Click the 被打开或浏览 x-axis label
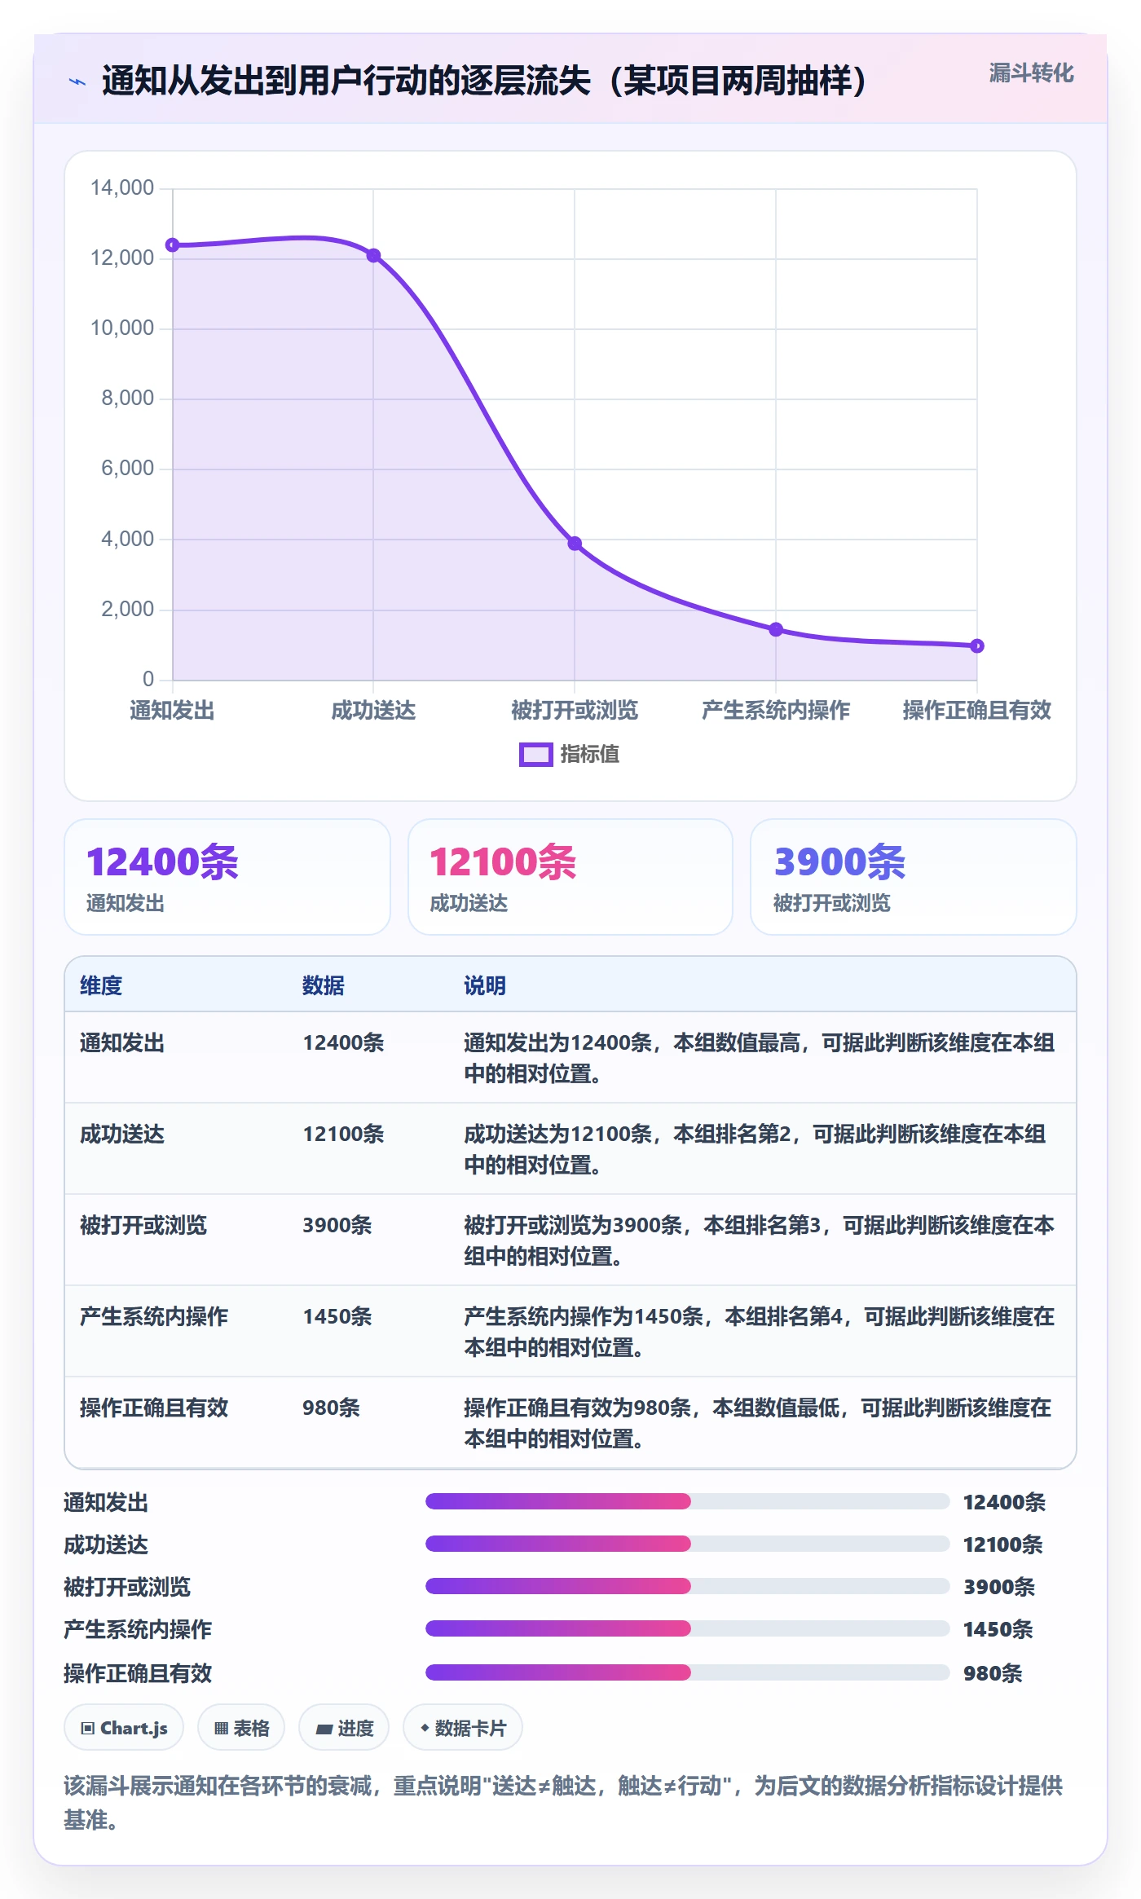The width and height of the screenshot is (1141, 1899). 575,711
